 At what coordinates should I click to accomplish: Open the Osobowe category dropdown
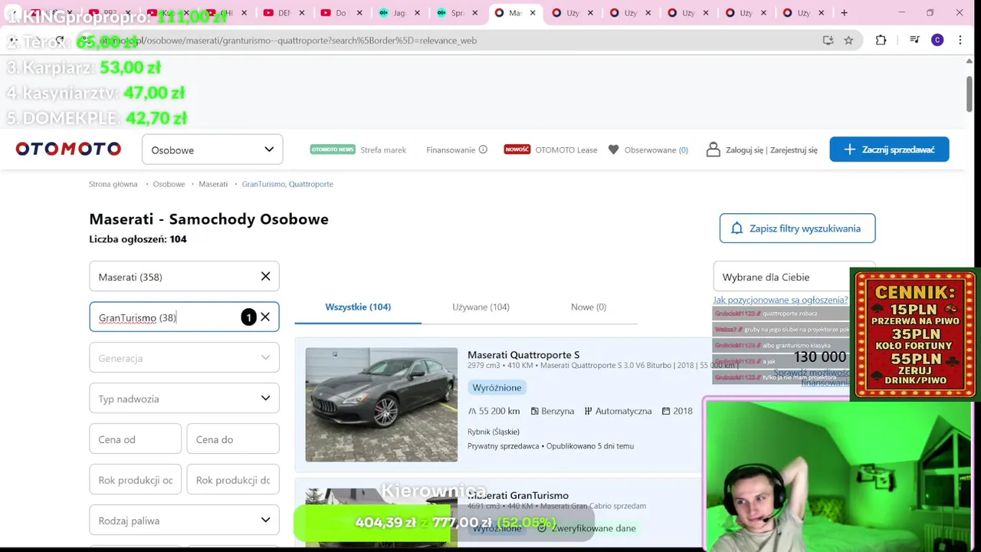(x=212, y=149)
